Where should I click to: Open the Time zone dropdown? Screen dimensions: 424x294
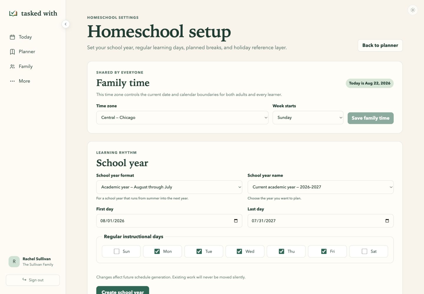point(182,118)
